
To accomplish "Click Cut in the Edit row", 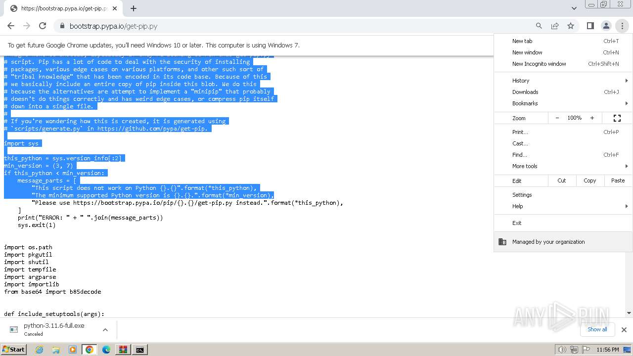I will click(x=562, y=180).
